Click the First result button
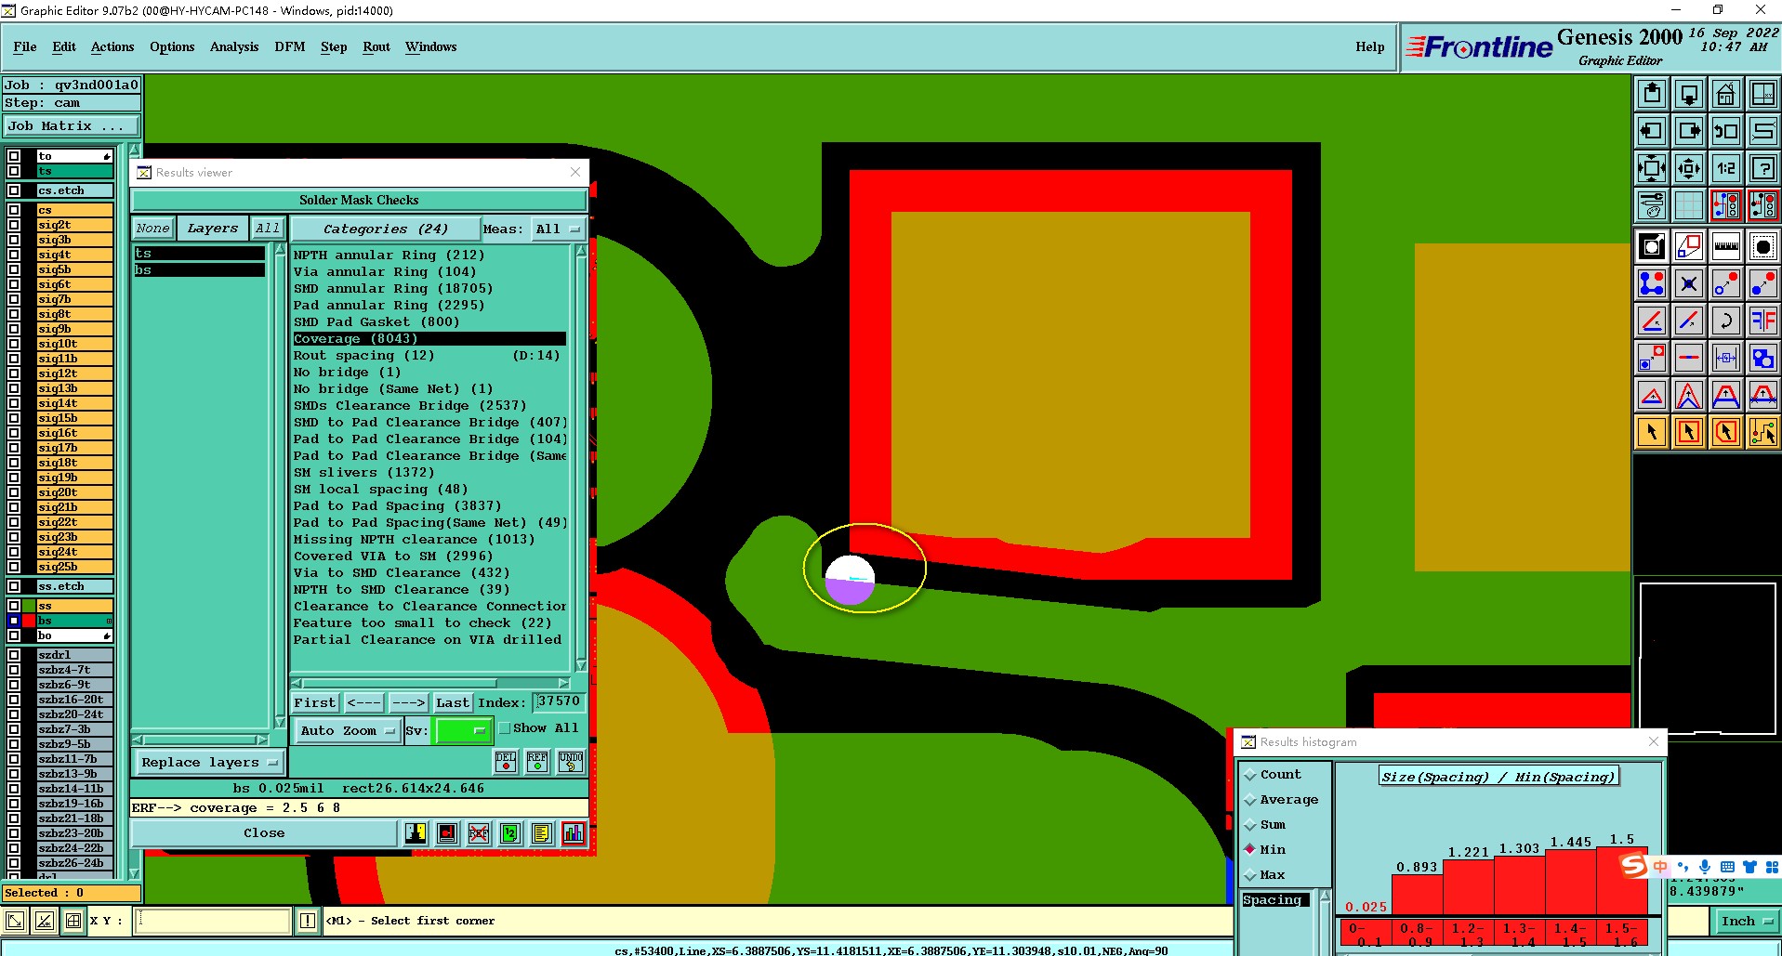 tap(315, 703)
